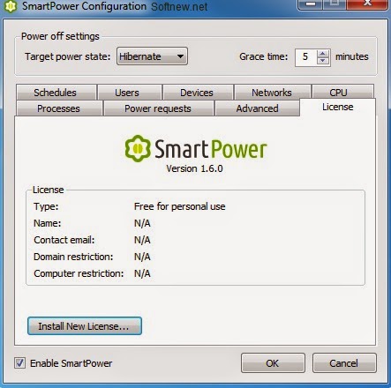Click the 'Type:' label
Viewport: 391px width, 388px height.
coord(46,206)
